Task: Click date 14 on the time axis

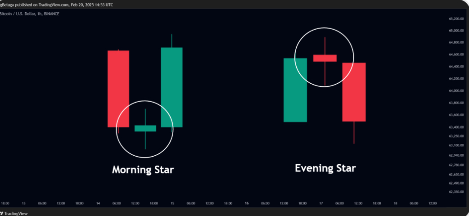Action: coord(98,203)
